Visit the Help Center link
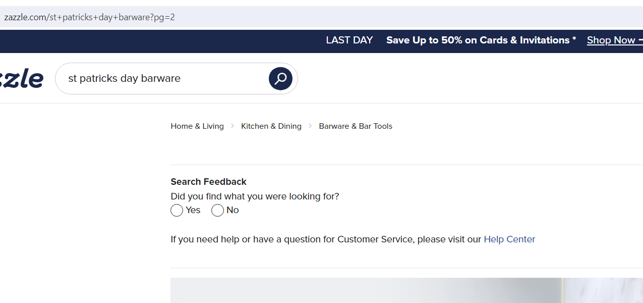This screenshot has width=643, height=303. (x=509, y=239)
